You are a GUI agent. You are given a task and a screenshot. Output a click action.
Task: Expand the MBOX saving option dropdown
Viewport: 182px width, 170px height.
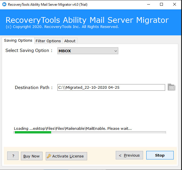point(88,51)
